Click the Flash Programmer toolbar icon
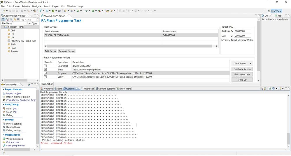 pos(41,11)
